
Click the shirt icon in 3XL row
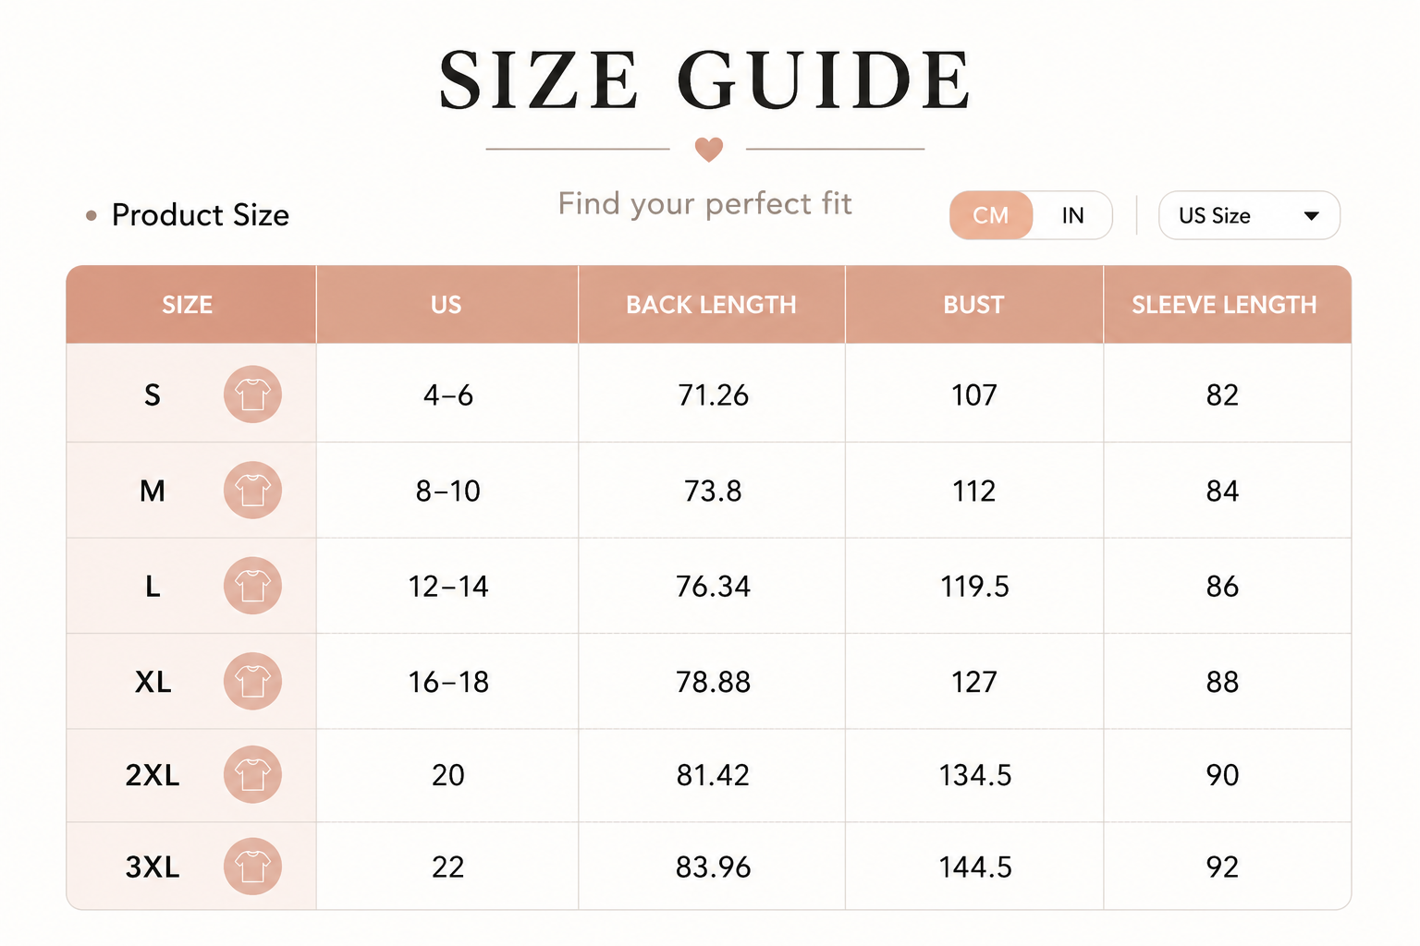(252, 867)
